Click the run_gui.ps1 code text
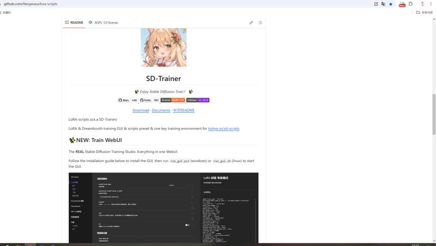Screen dimensions: 436x246 coord(180,161)
